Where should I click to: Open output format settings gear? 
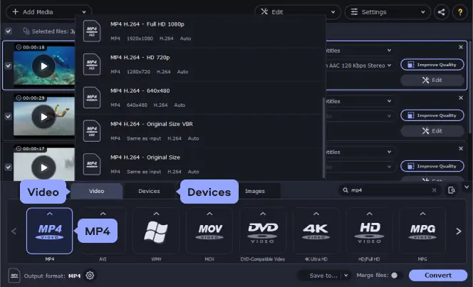(90, 276)
